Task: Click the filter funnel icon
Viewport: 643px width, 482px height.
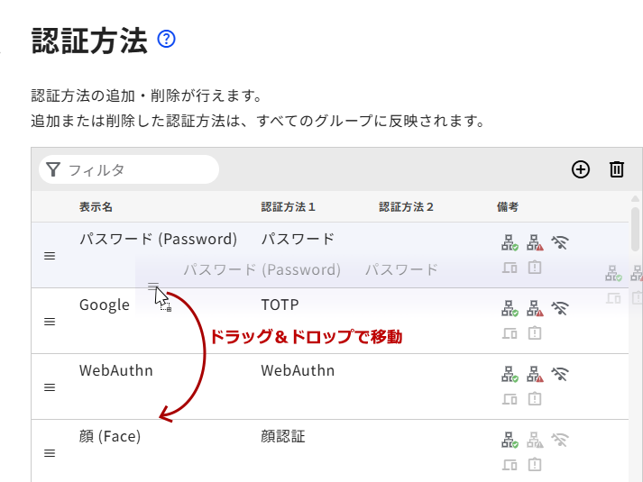Action: [53, 169]
